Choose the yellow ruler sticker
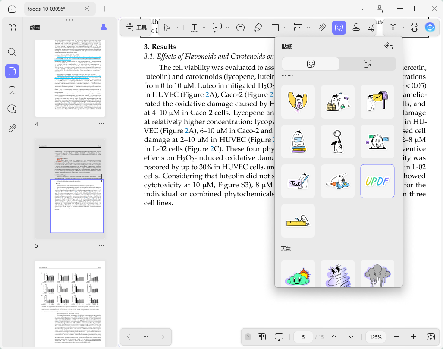This screenshot has width=443, height=349. [x=298, y=221]
